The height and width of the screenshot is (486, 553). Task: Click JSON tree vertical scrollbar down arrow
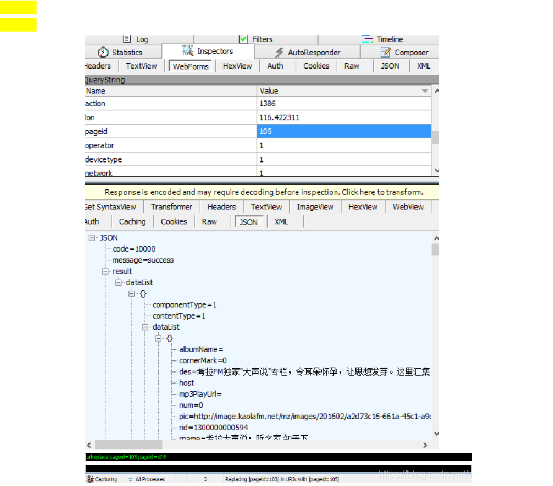tap(436, 434)
